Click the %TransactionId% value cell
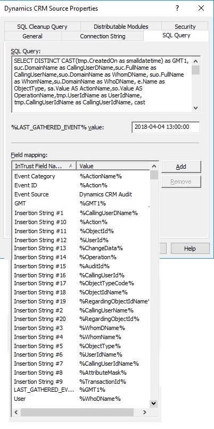Image resolution: width=214 pixels, height=429 pixels. coord(103,382)
